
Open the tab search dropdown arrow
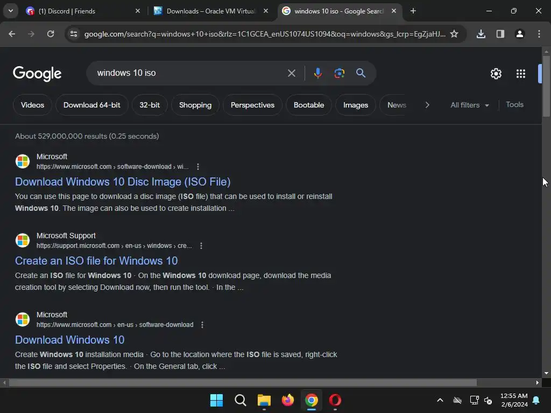(11, 11)
